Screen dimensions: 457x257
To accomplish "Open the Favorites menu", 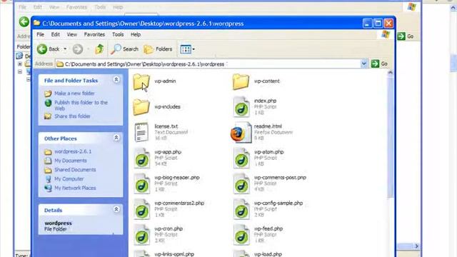I will [94, 34].
